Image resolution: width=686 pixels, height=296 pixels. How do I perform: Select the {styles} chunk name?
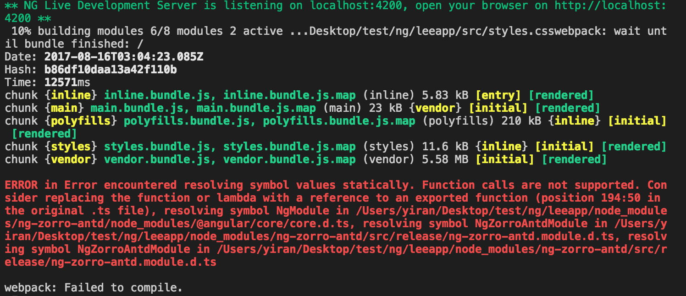[x=71, y=147]
